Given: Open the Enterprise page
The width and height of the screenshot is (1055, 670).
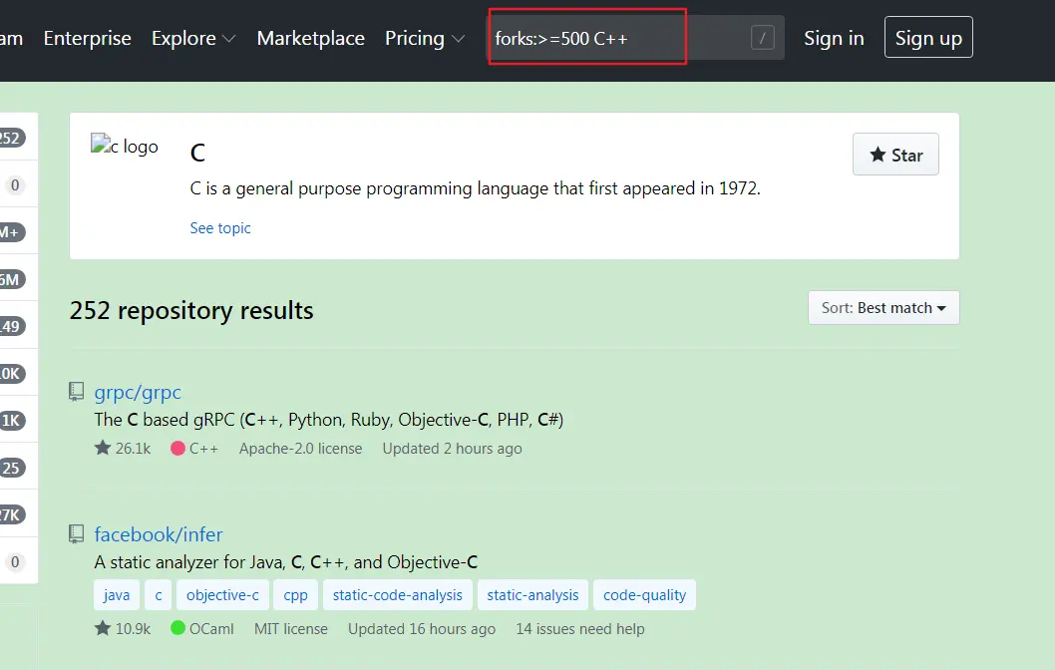Looking at the screenshot, I should pos(88,38).
